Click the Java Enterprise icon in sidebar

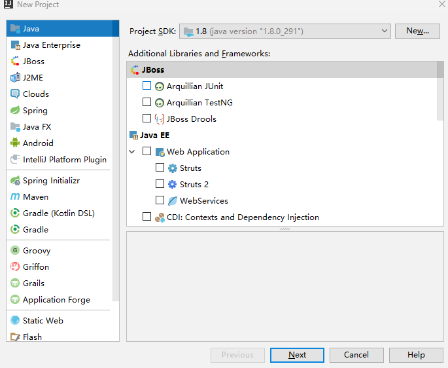pyautogui.click(x=15, y=45)
